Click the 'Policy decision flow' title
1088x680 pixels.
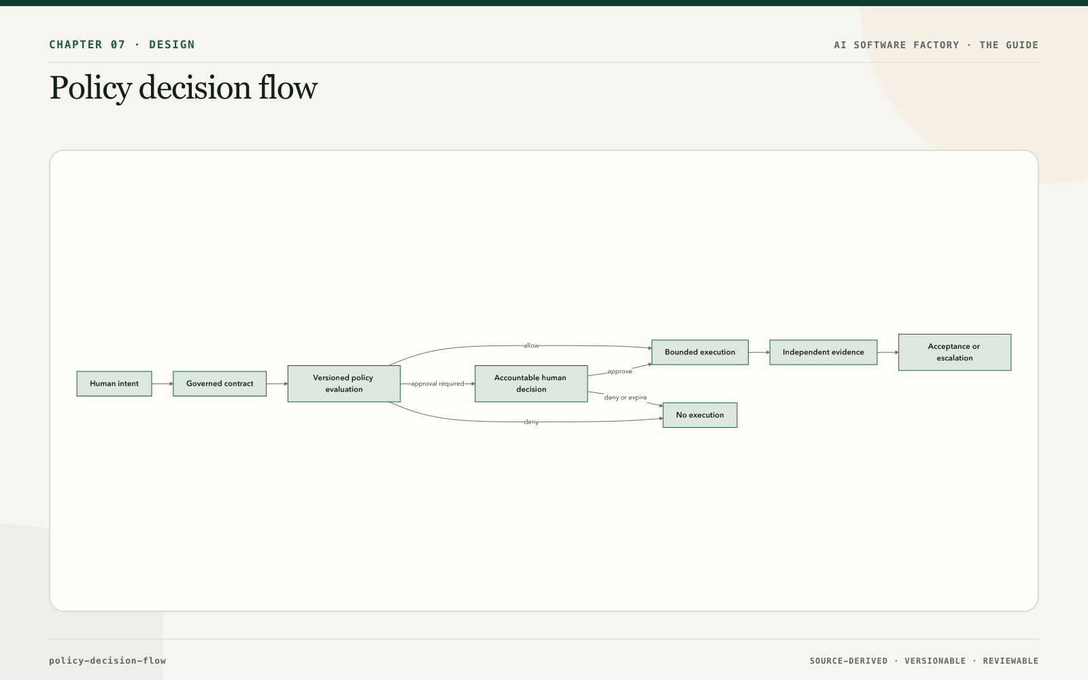[184, 88]
